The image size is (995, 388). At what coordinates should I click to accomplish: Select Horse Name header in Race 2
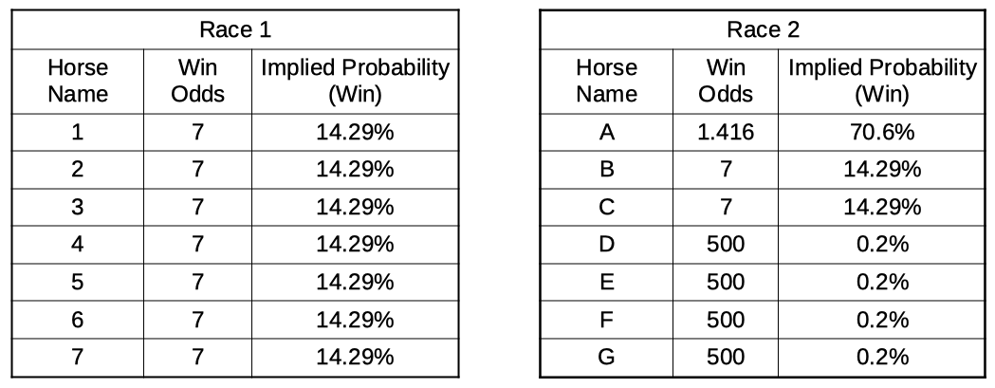606,82
